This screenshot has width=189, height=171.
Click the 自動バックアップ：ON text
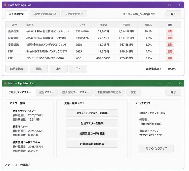[152, 113]
